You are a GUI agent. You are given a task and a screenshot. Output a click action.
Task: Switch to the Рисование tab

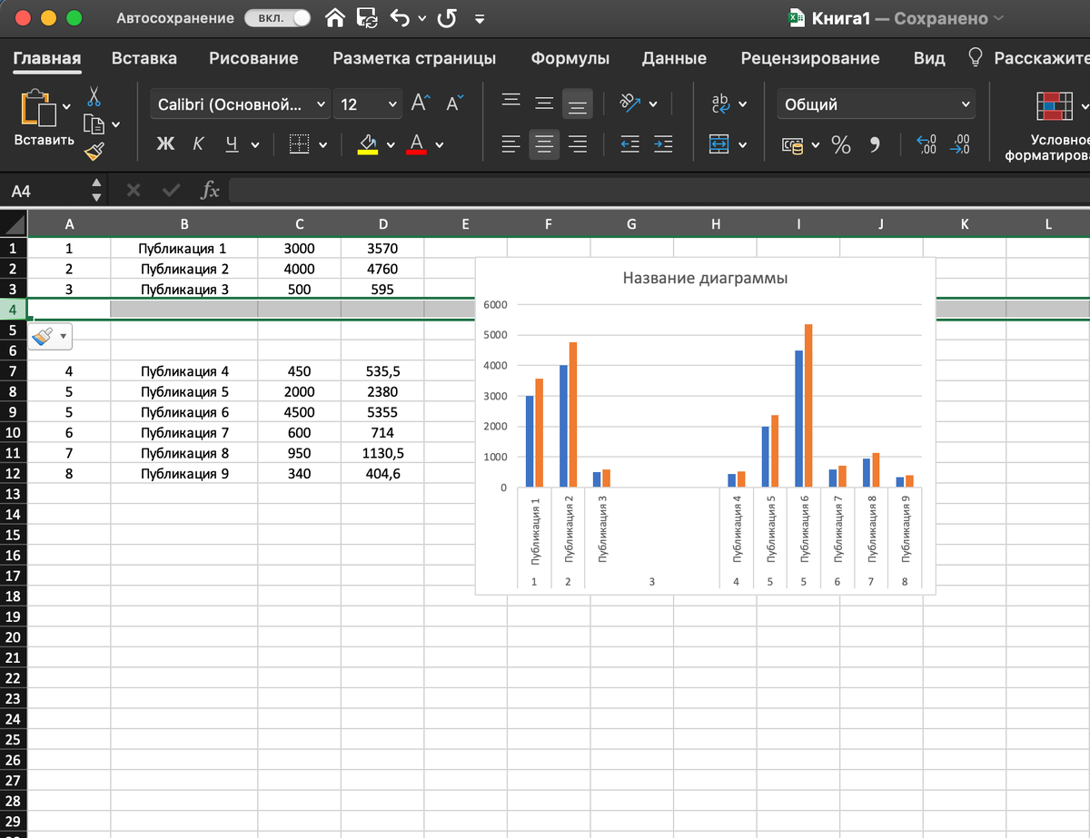point(253,58)
